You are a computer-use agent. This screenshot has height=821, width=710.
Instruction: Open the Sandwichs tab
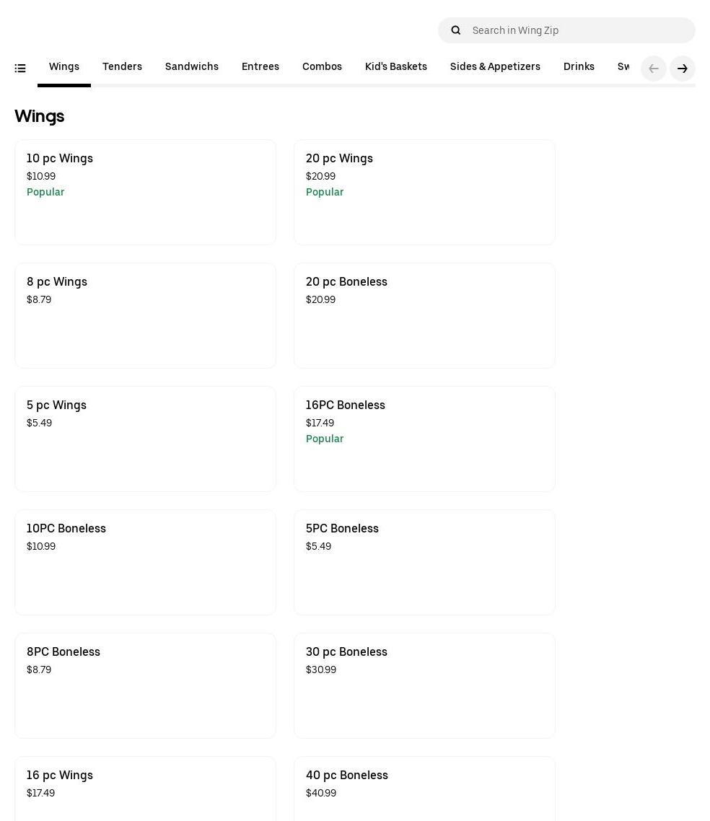click(191, 67)
